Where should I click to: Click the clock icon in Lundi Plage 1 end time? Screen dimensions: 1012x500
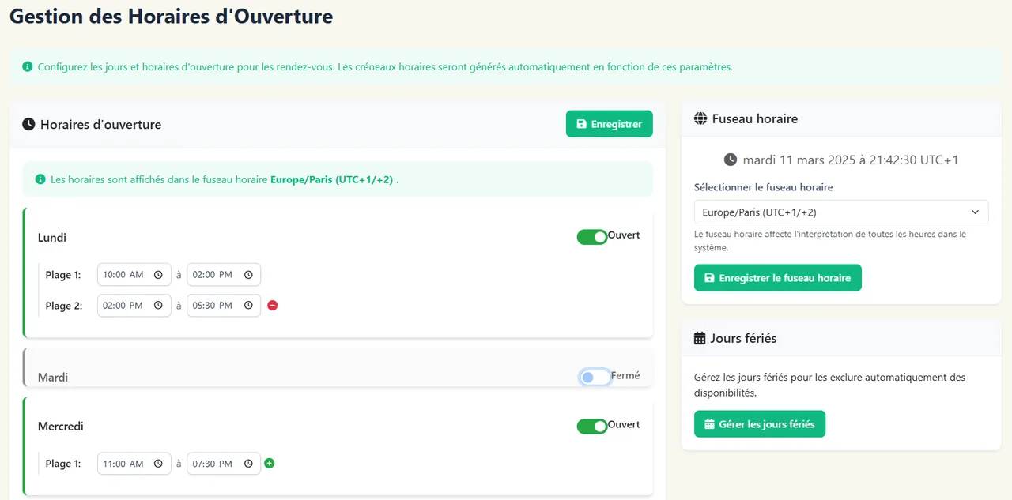[x=248, y=275]
